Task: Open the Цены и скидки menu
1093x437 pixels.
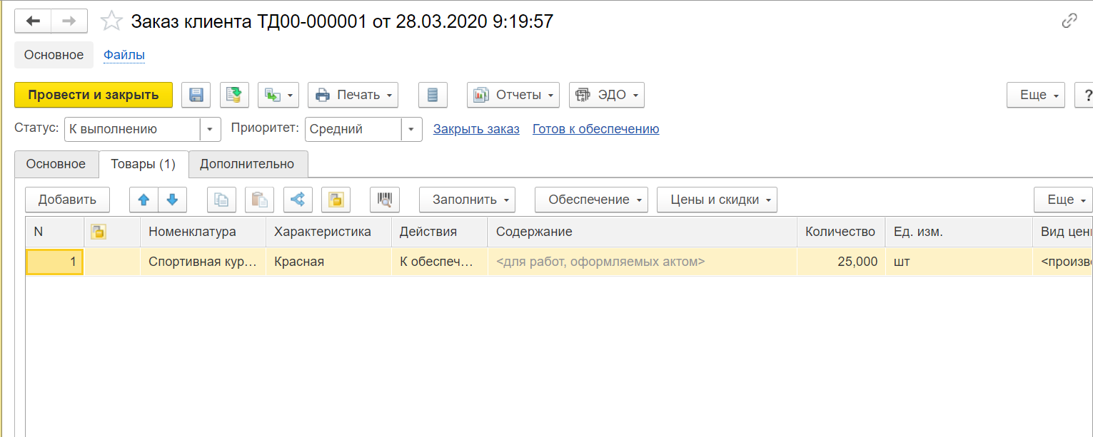Action: click(x=716, y=200)
